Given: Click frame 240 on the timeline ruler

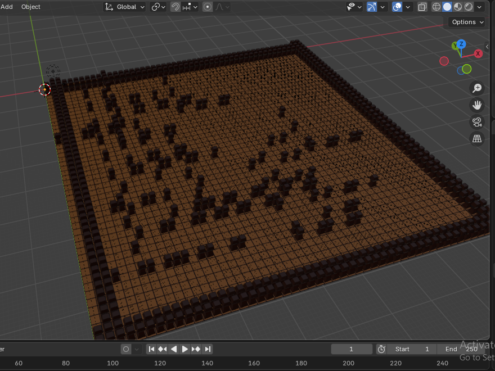Looking at the screenshot, I should tap(442, 363).
